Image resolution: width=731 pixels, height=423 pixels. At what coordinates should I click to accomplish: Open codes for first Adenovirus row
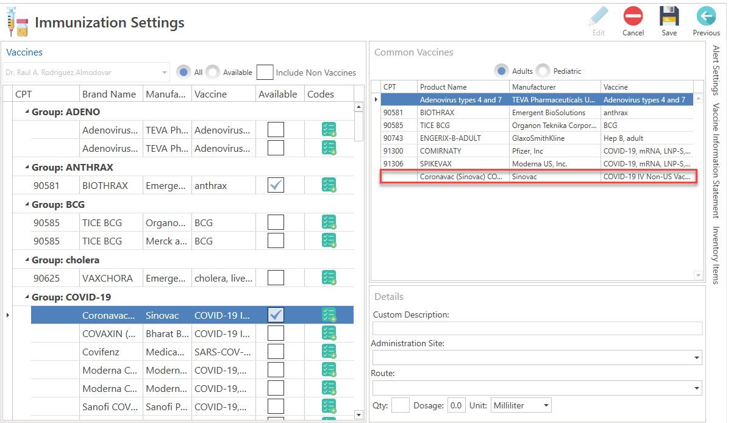tap(329, 129)
